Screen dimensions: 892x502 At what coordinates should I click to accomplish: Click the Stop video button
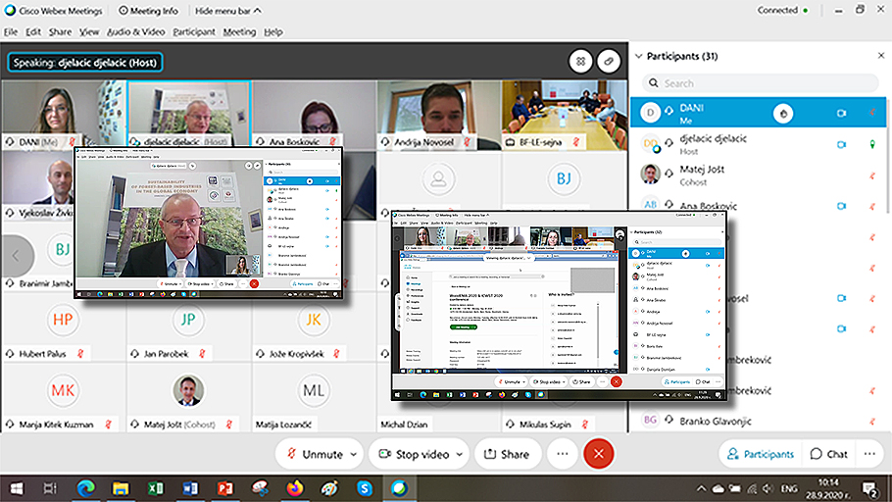[x=414, y=454]
